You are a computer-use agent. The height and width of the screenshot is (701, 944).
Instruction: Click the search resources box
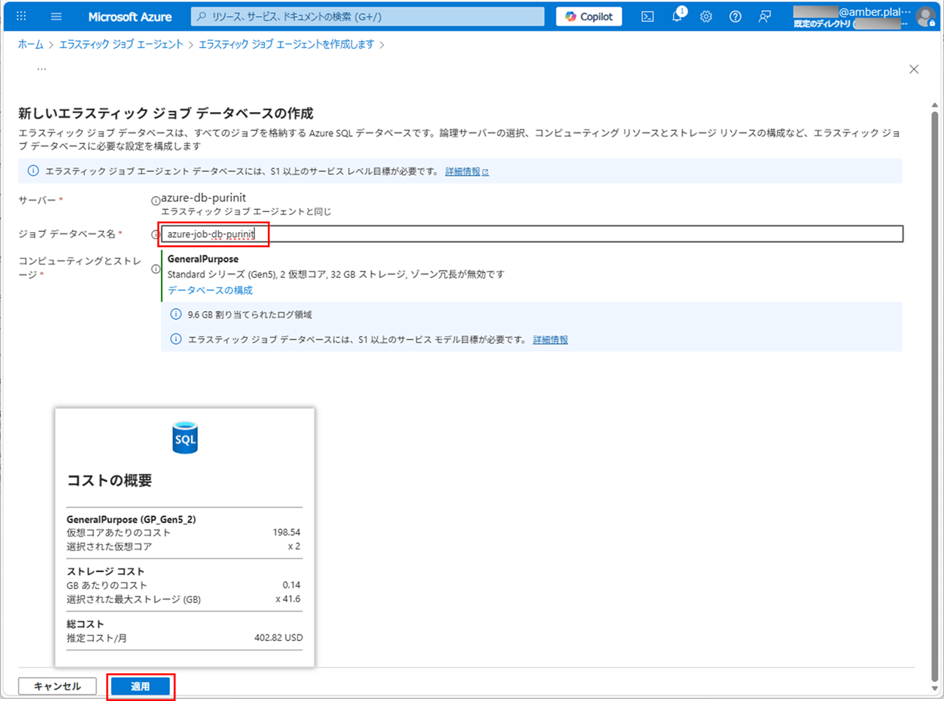368,16
